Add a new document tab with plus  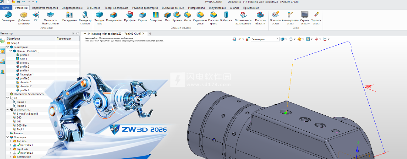pos(150,34)
